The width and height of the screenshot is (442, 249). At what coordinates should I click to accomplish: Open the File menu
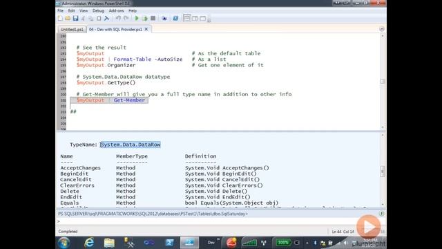coord(60,11)
